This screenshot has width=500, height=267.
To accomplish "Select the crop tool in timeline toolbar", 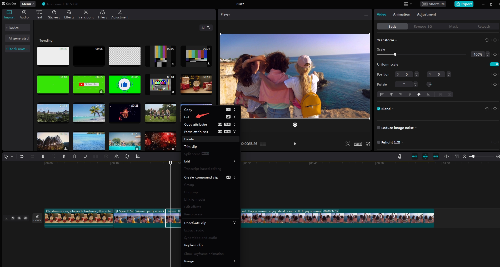I will click(x=137, y=156).
